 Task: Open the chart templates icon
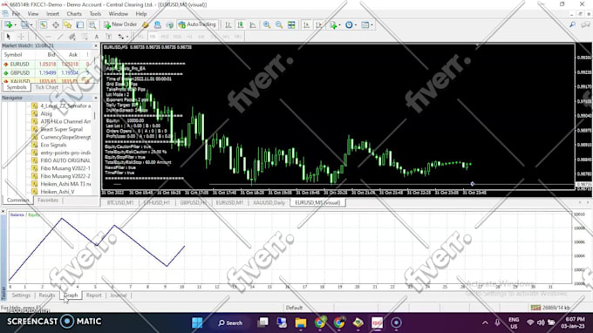[x=365, y=24]
